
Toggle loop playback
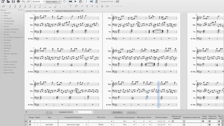click(x=80, y=1)
